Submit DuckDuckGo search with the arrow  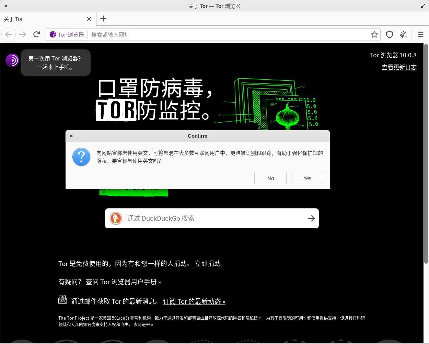[311, 218]
